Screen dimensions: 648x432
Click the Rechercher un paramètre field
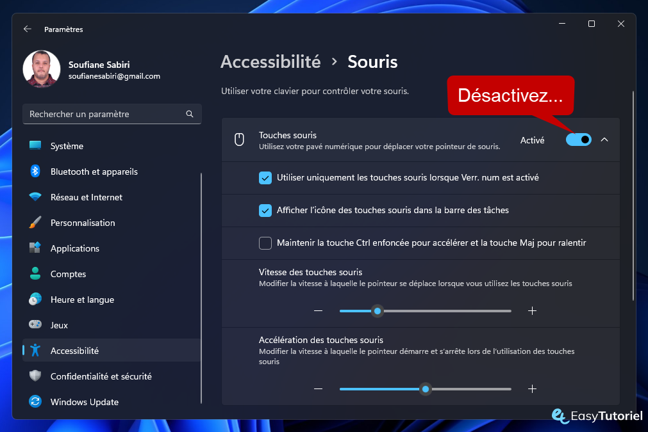112,114
